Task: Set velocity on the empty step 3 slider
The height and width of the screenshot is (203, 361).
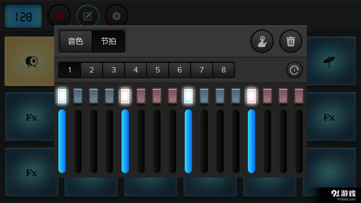Action: pyautogui.click(x=94, y=141)
